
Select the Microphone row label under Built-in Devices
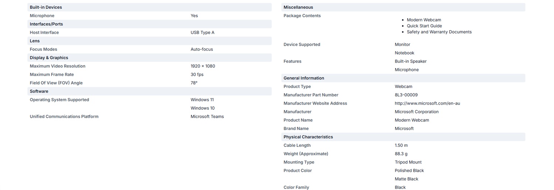tap(42, 16)
